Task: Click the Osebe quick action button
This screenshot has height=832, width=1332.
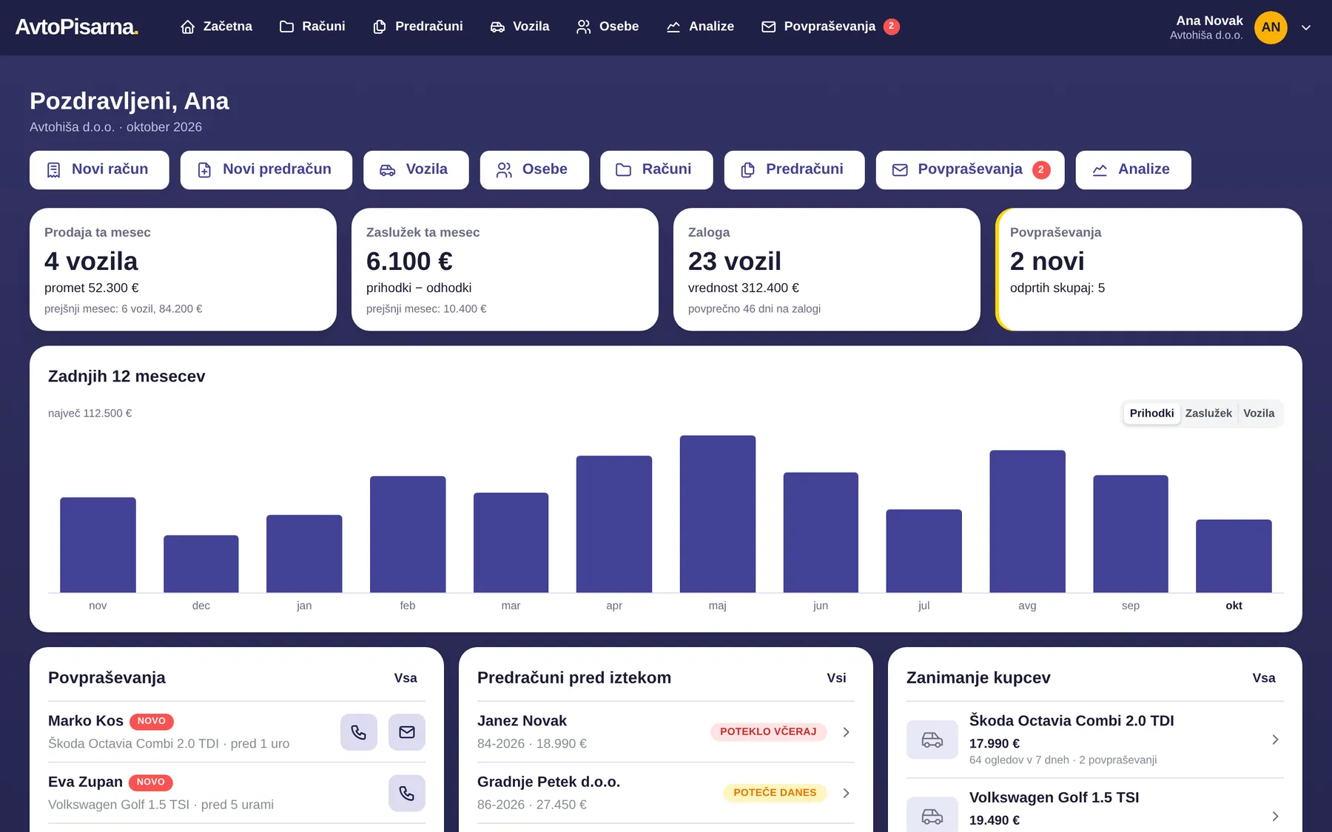Action: [x=534, y=170]
